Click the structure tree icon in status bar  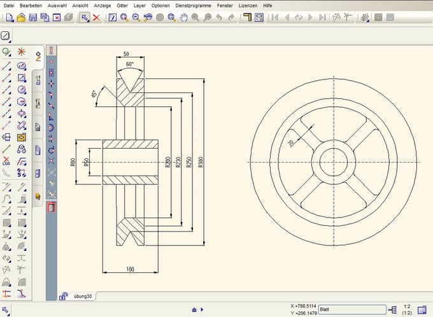click(x=392, y=310)
